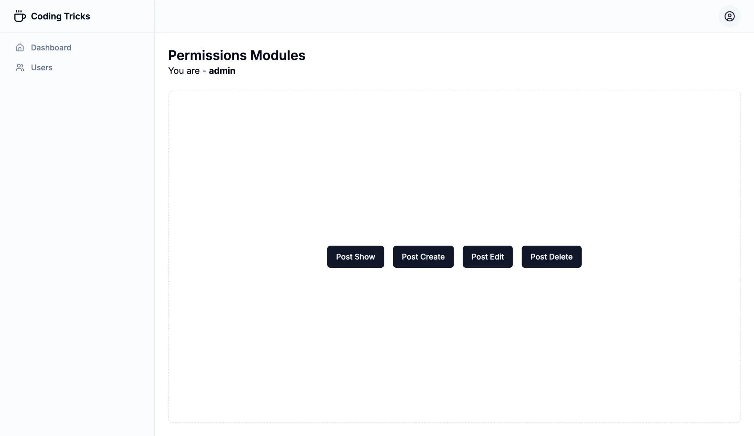Image resolution: width=754 pixels, height=436 pixels.
Task: Click the Post Edit button
Action: [x=487, y=256]
